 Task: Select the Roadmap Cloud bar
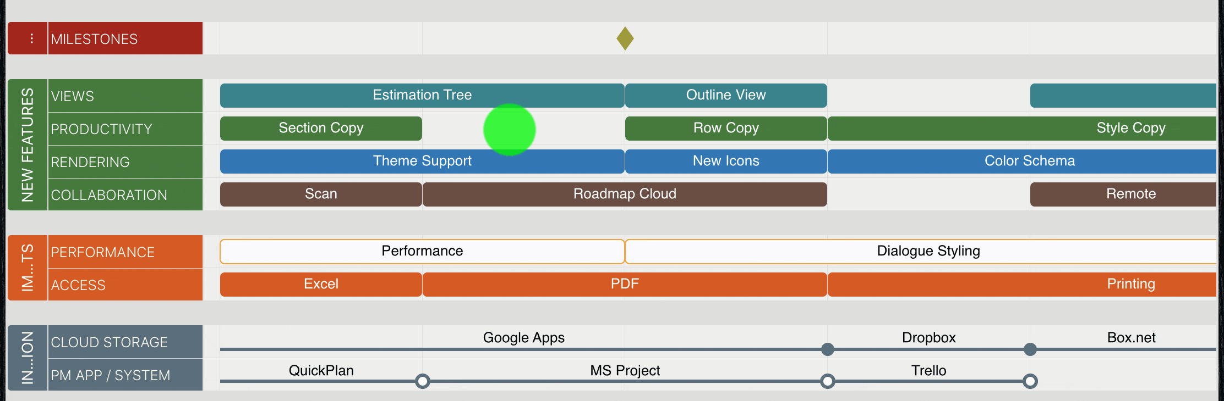click(625, 194)
